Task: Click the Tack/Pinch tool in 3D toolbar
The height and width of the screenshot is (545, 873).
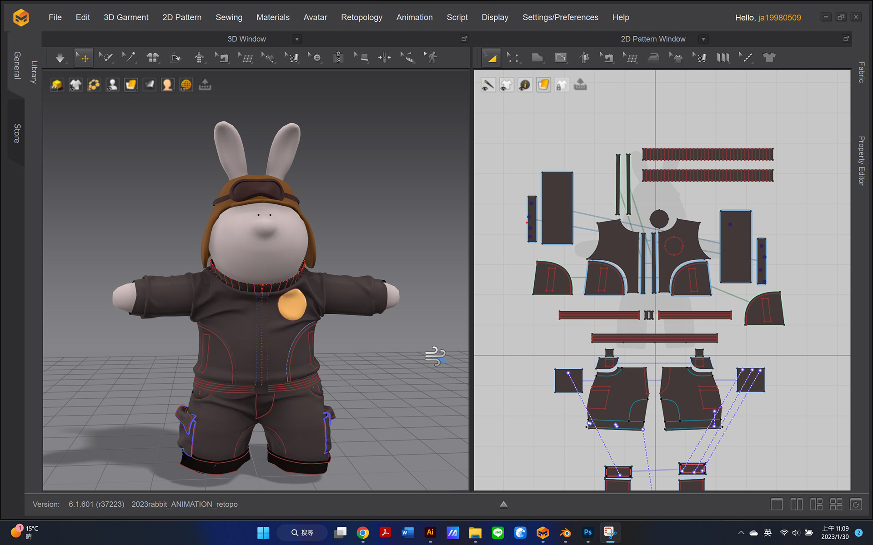Action: (385, 58)
